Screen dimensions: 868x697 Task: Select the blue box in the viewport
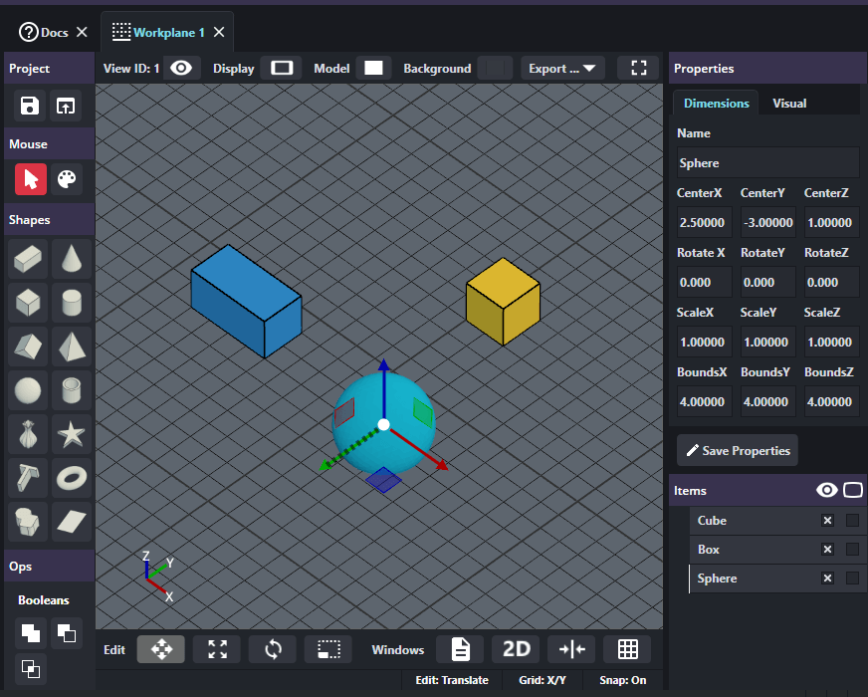pyautogui.click(x=246, y=301)
